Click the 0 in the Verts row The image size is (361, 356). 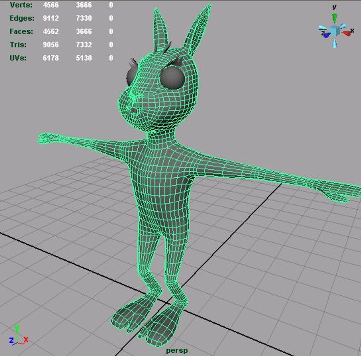[x=111, y=5]
